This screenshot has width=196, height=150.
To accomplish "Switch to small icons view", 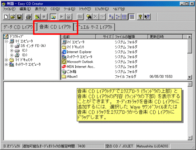I will pyautogui.click(x=118, y=17).
